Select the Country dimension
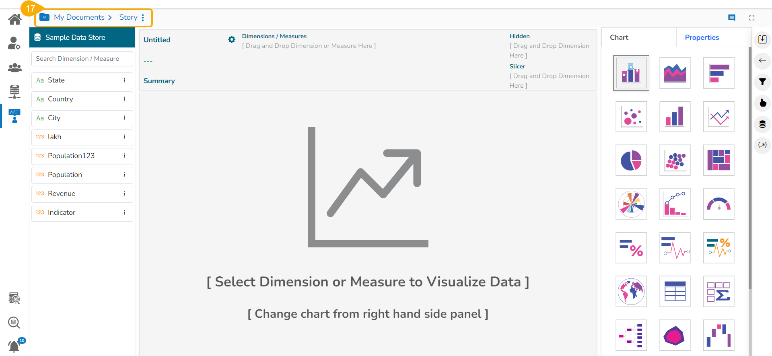The width and height of the screenshot is (772, 356). tap(60, 99)
